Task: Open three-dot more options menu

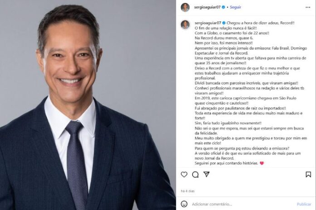Action: [308, 7]
